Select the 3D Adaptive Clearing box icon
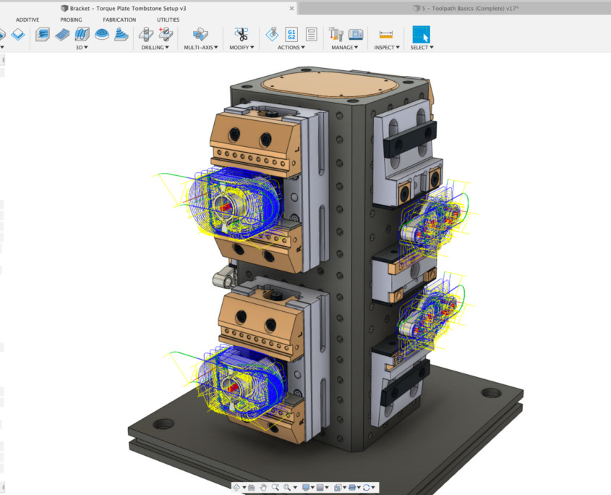Image resolution: width=611 pixels, height=495 pixels. point(43,34)
